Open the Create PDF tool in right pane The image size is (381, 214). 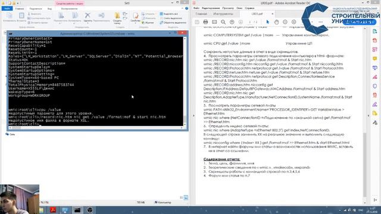click(x=374, y=40)
